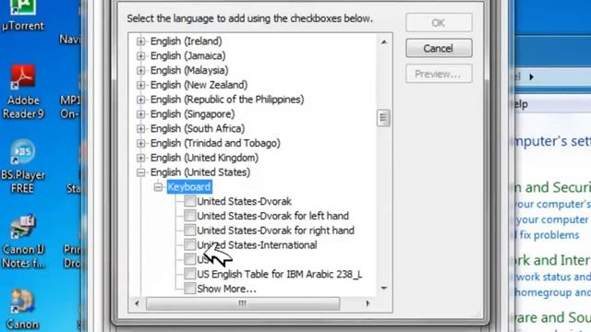The height and width of the screenshot is (332, 591).
Task: Click breadcrumb arrow in Control Panel window
Action: pos(531,77)
